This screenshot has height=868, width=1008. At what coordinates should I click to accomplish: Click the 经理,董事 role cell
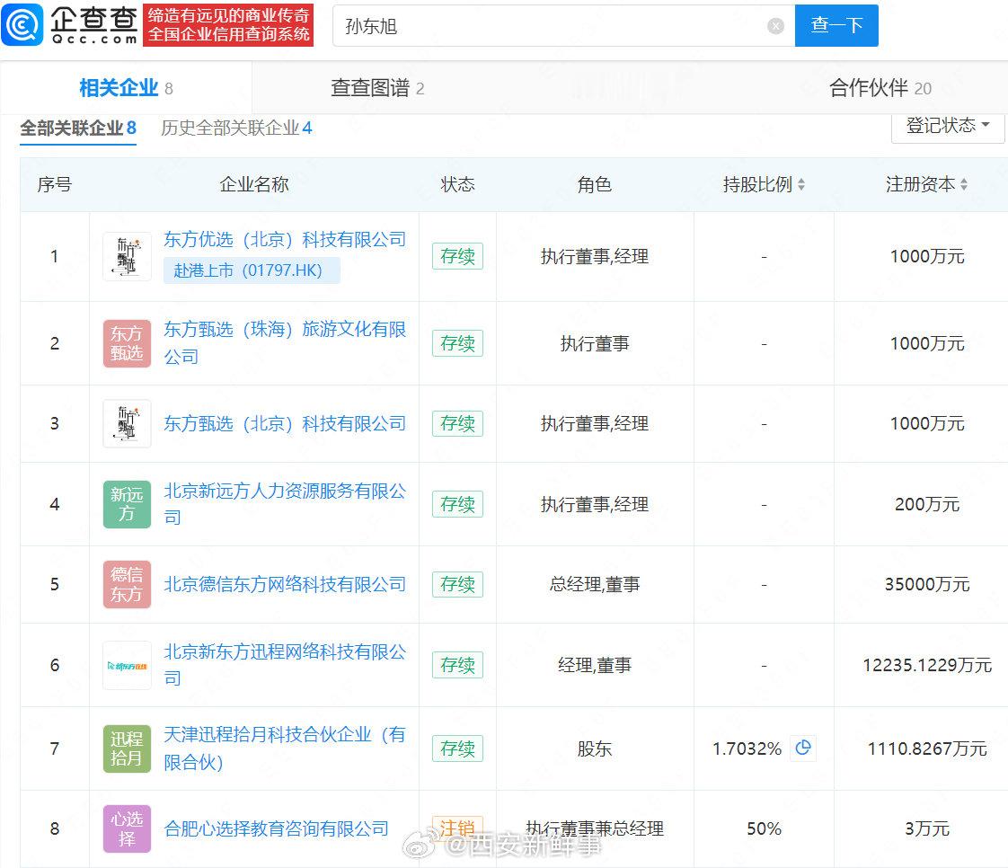tap(595, 665)
